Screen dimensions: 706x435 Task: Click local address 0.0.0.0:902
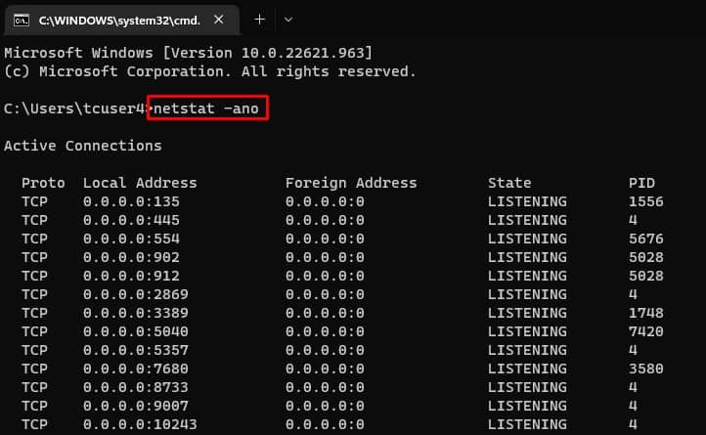click(x=131, y=257)
